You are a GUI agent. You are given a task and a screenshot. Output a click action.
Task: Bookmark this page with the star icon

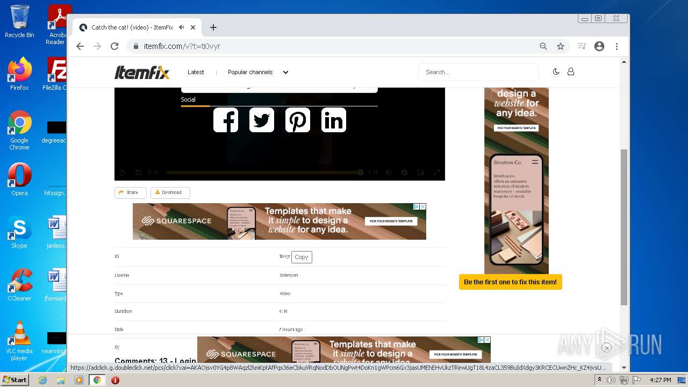click(x=561, y=46)
